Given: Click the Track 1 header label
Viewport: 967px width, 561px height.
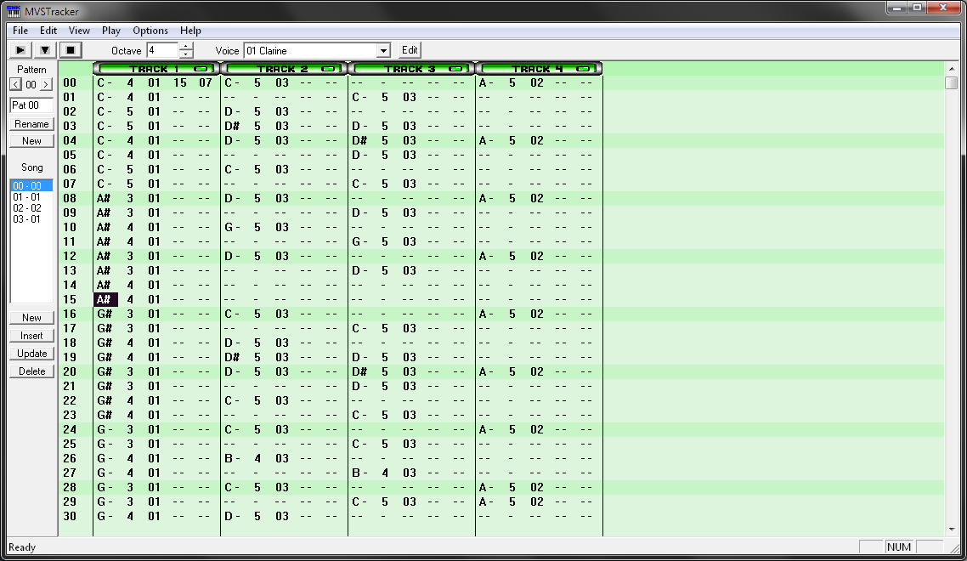Looking at the screenshot, I should point(154,69).
